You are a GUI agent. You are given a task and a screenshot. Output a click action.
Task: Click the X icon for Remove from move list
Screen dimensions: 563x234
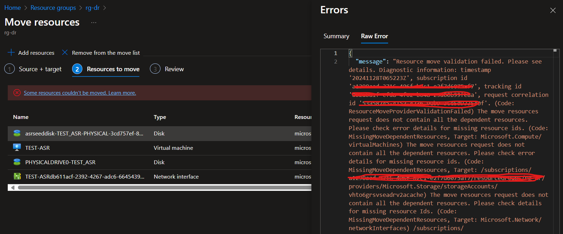click(65, 53)
